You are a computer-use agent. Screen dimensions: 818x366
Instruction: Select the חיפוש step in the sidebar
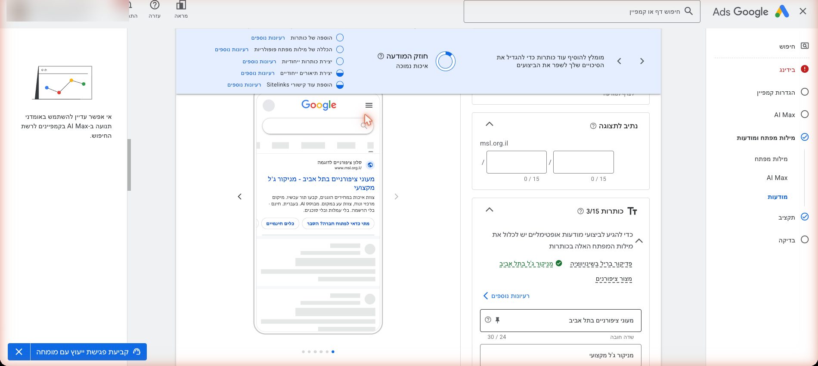pos(787,47)
